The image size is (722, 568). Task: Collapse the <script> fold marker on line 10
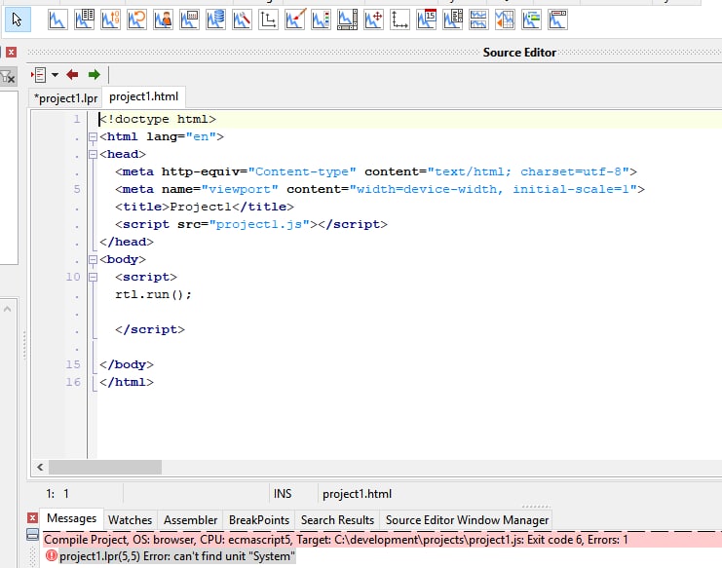[93, 277]
